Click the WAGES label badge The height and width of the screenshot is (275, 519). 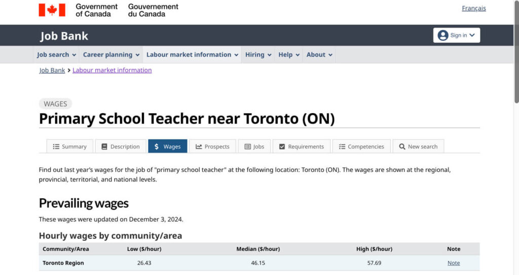[x=55, y=104]
